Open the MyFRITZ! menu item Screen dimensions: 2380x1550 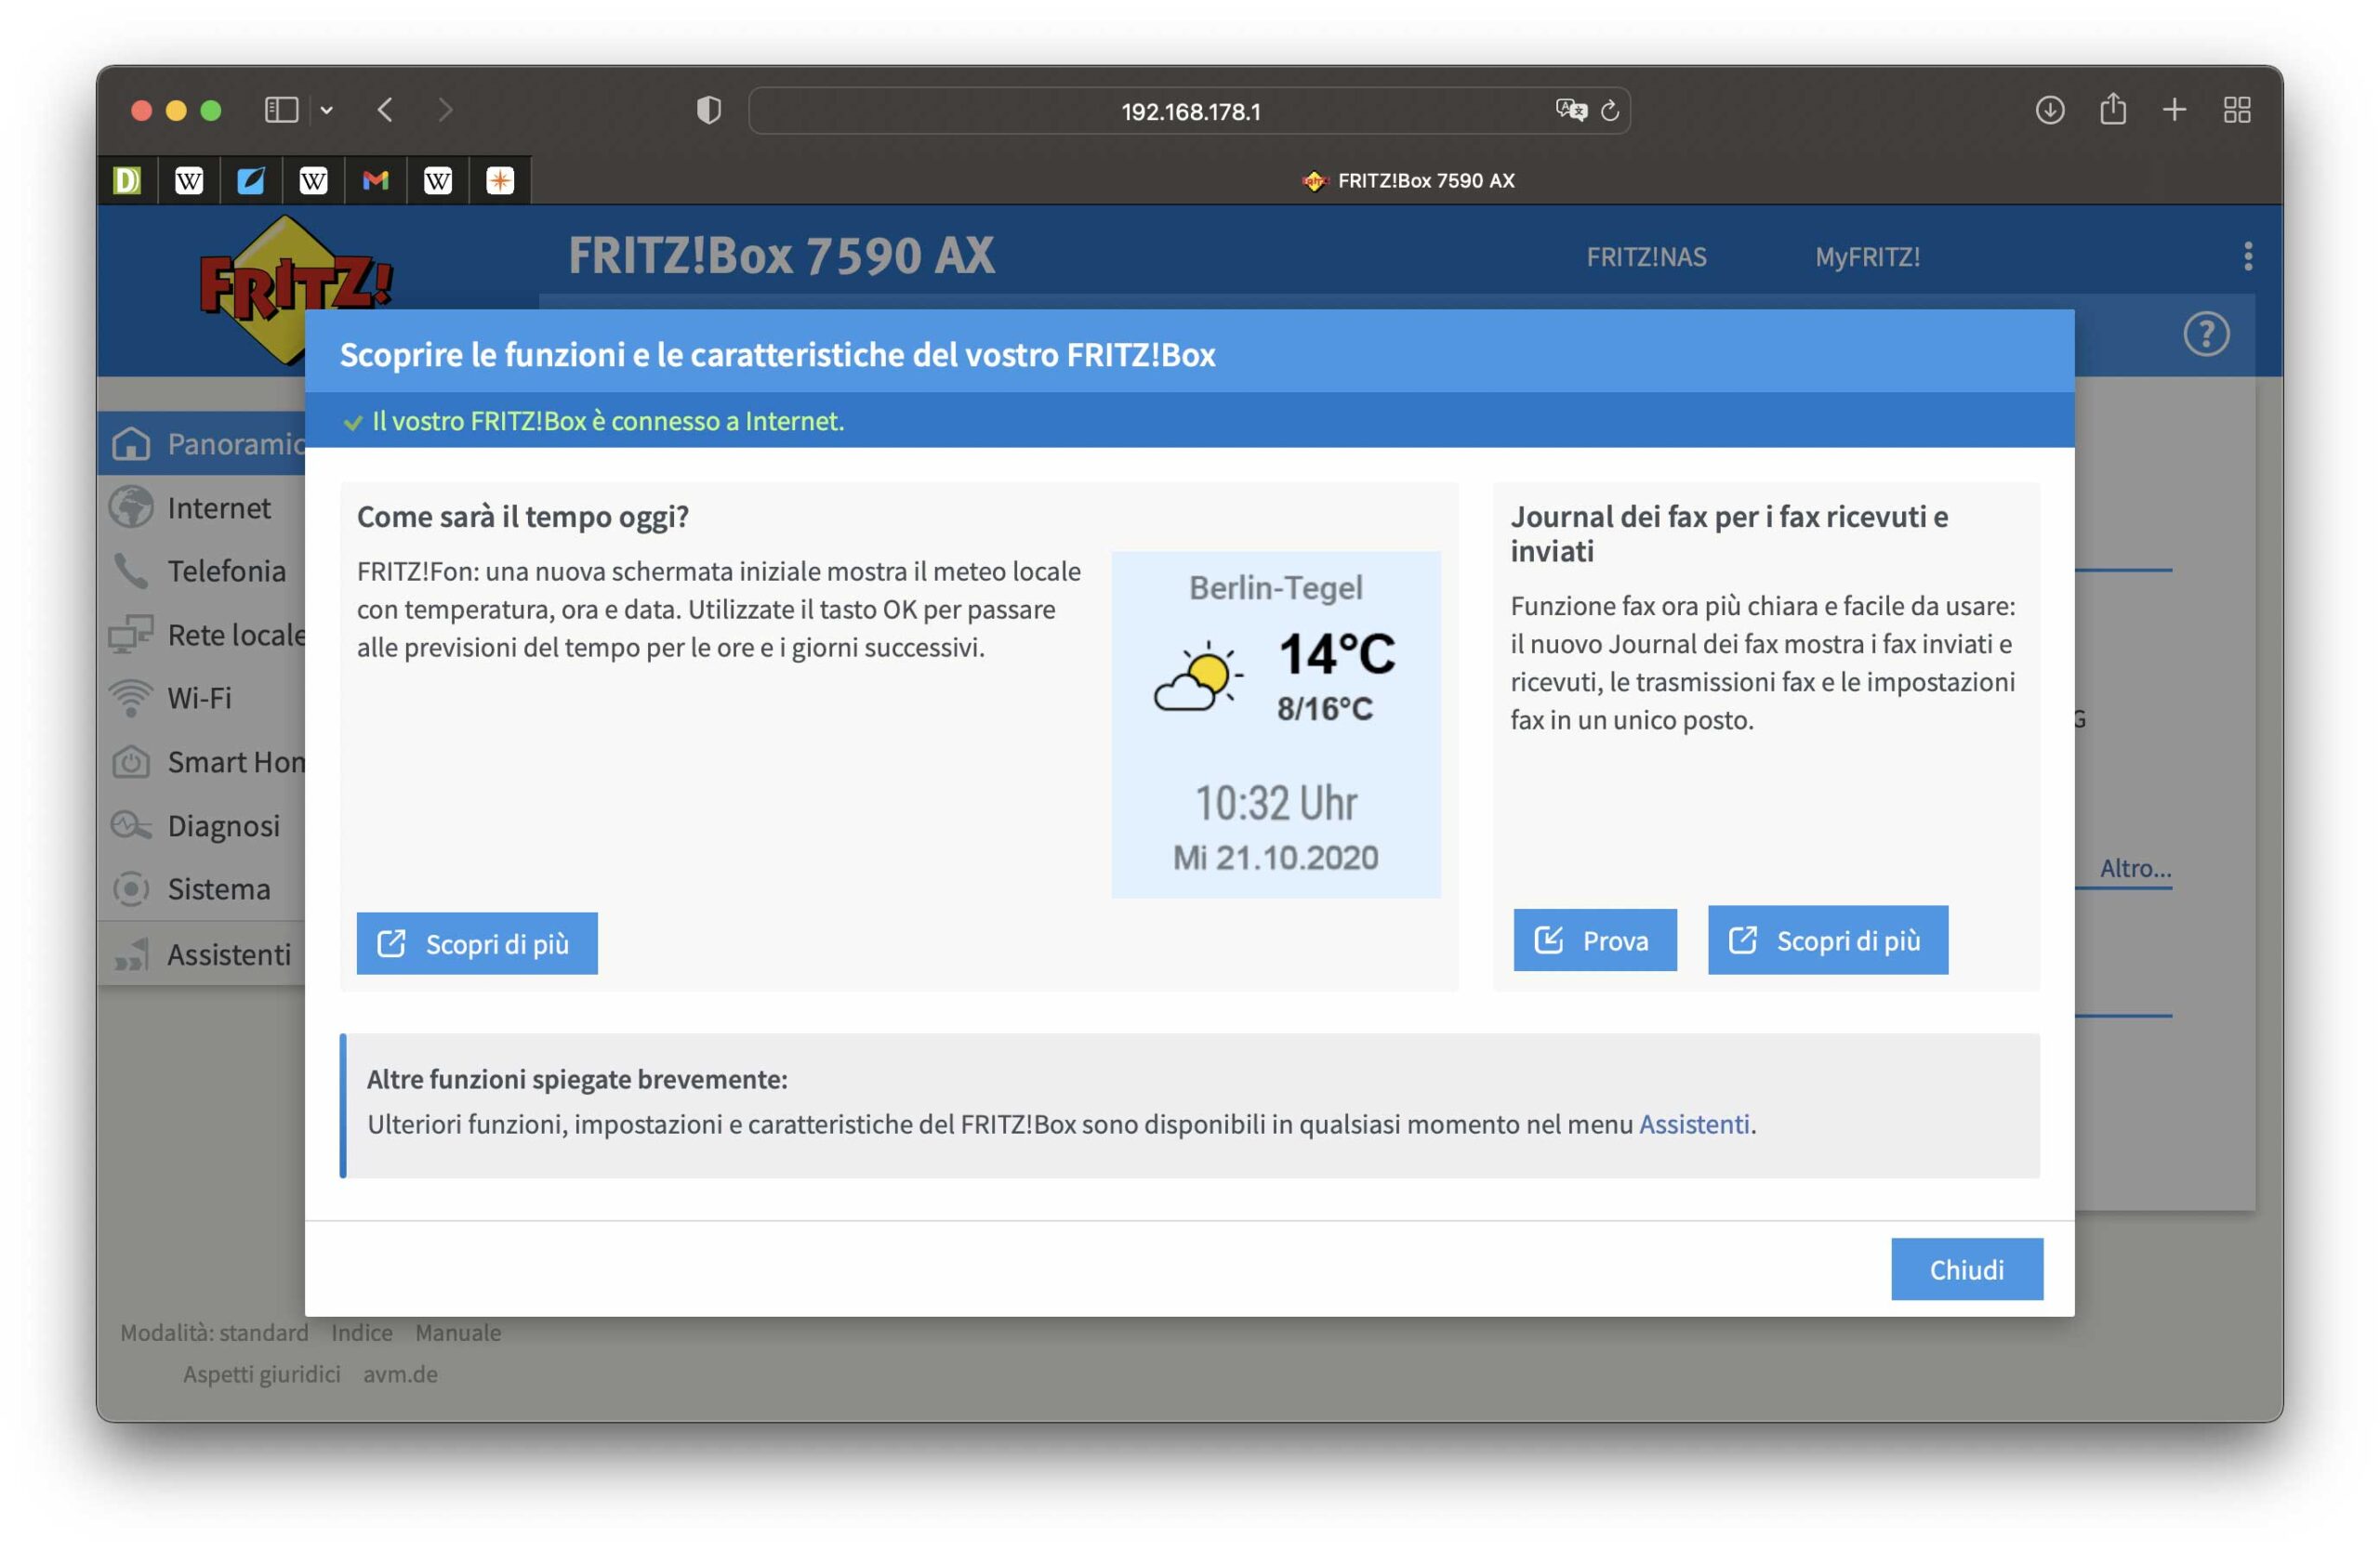1866,256
